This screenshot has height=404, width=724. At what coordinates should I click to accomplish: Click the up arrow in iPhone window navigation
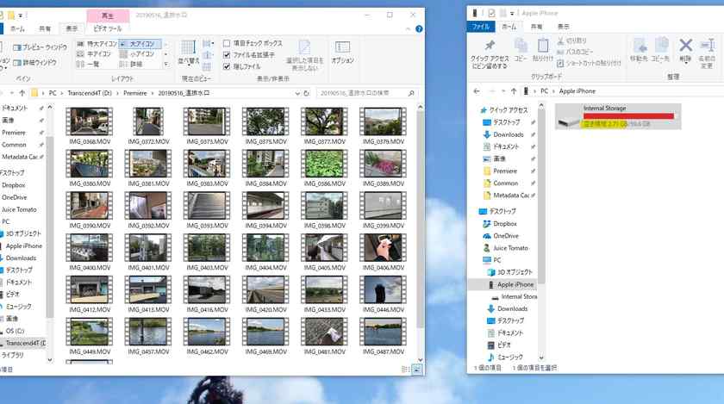514,91
